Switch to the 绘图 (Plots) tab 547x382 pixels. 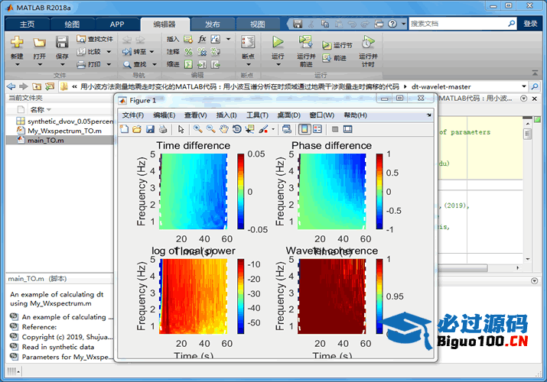[x=72, y=24]
